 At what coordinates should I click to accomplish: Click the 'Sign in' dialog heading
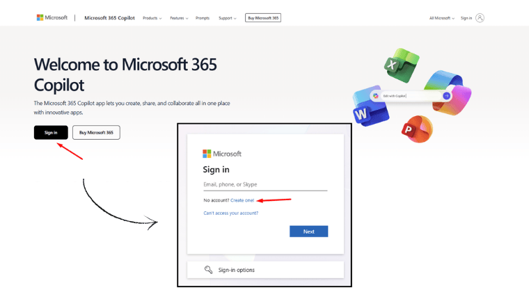[x=216, y=170]
